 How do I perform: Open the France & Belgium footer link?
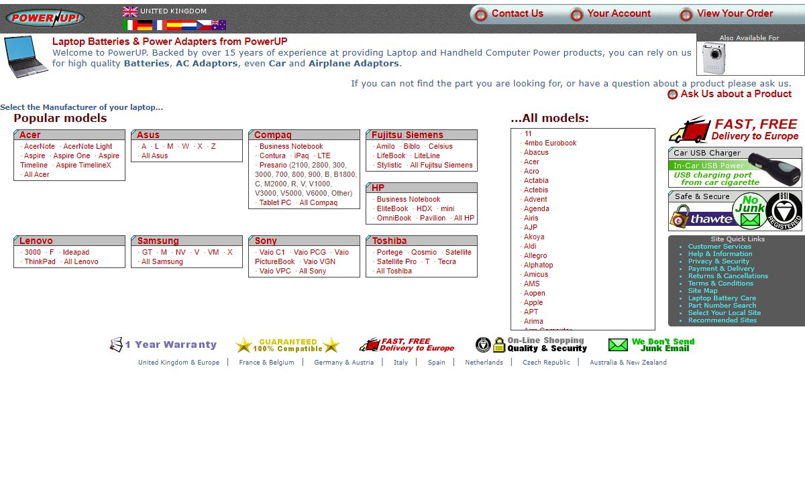click(x=266, y=363)
